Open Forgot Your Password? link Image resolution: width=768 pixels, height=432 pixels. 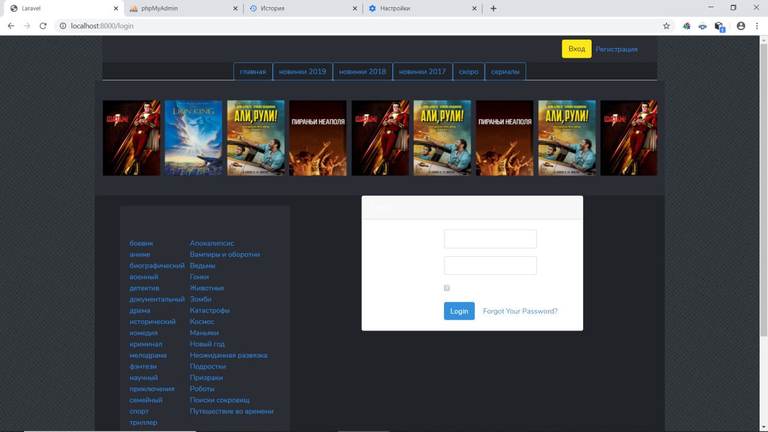click(520, 311)
